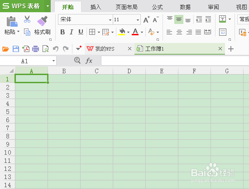Open the 公式 ribbon tab
Screen dimensions: 249x189
pos(157,7)
